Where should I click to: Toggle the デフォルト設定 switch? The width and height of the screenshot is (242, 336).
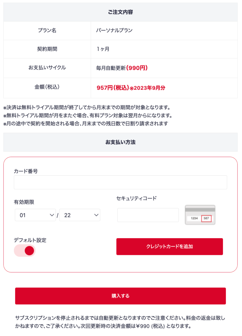[x=25, y=251]
